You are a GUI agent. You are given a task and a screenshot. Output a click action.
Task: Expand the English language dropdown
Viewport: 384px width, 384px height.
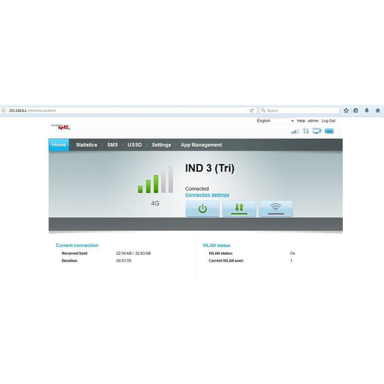275,121
